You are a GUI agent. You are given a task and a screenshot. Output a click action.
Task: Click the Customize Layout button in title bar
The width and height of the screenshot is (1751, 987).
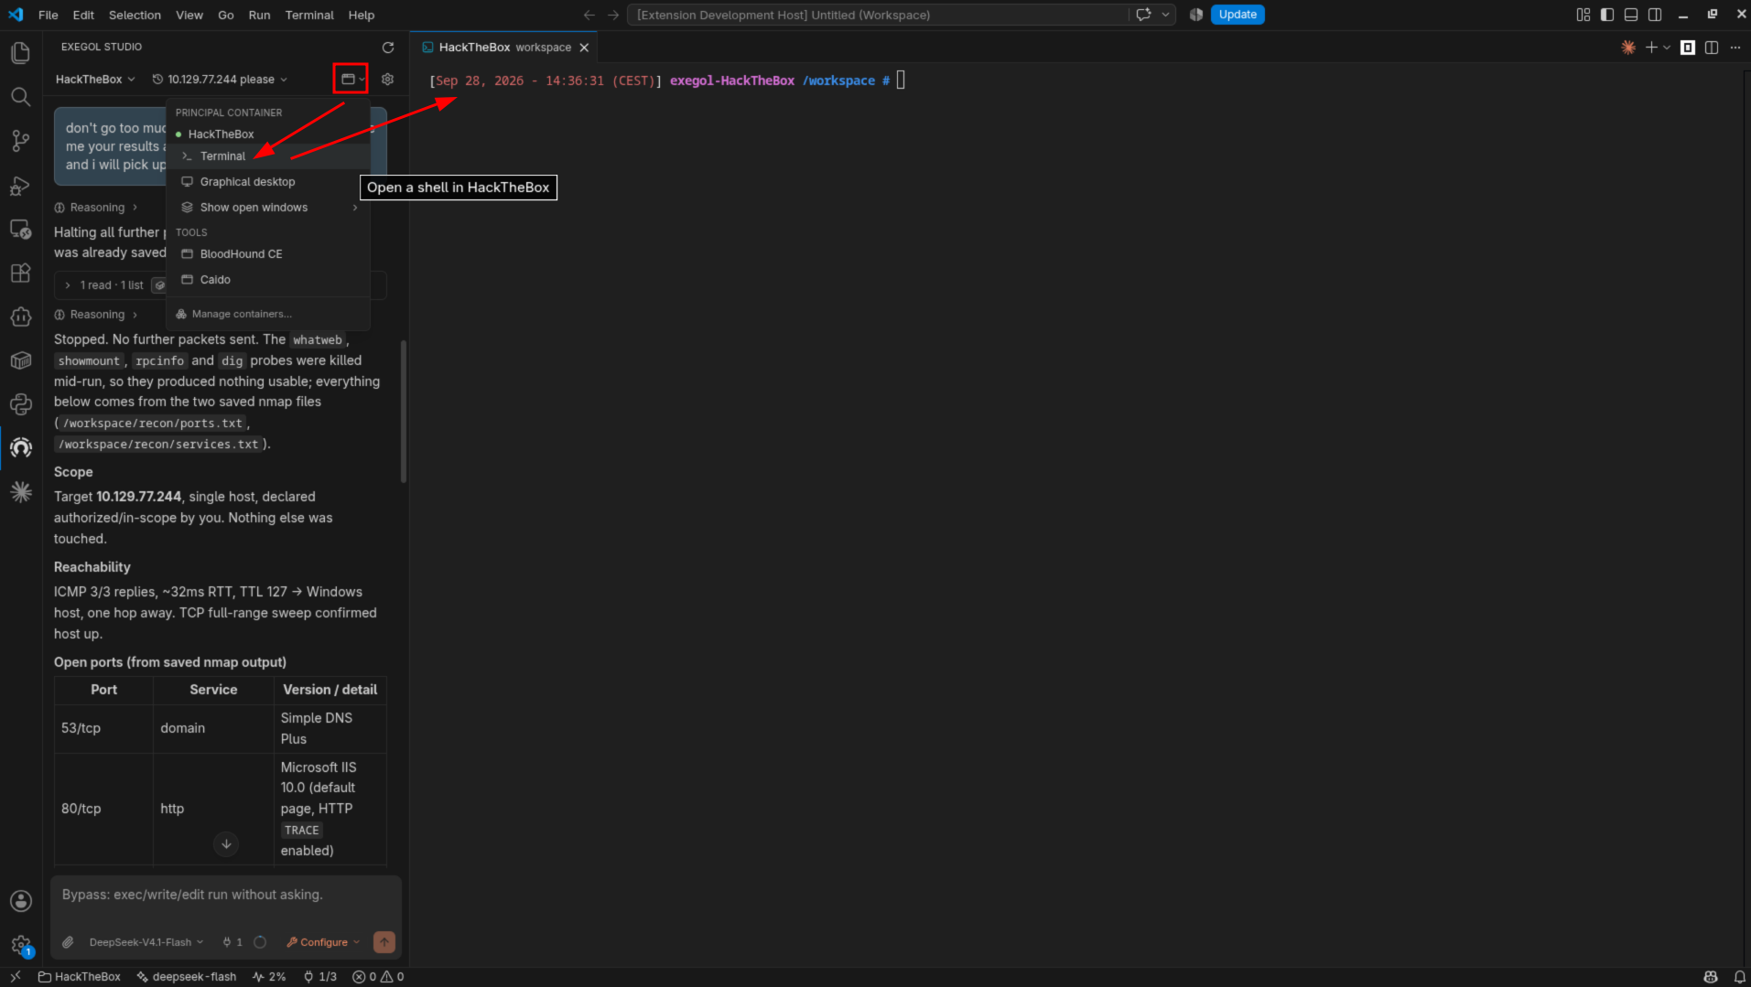click(1583, 15)
